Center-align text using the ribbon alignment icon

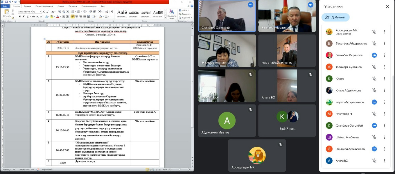tap(77, 17)
